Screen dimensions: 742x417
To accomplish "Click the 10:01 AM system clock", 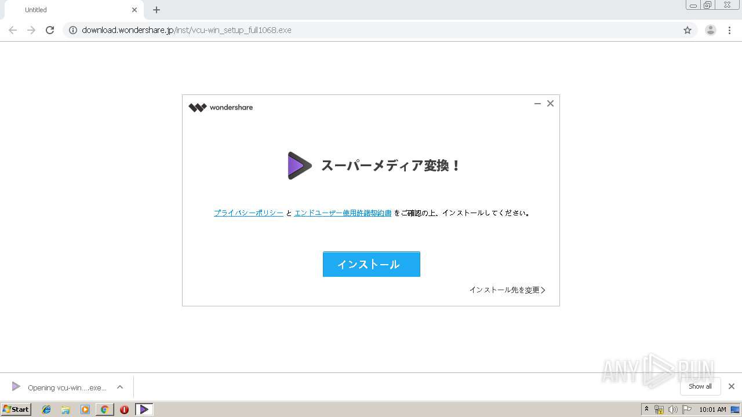I will click(x=712, y=409).
